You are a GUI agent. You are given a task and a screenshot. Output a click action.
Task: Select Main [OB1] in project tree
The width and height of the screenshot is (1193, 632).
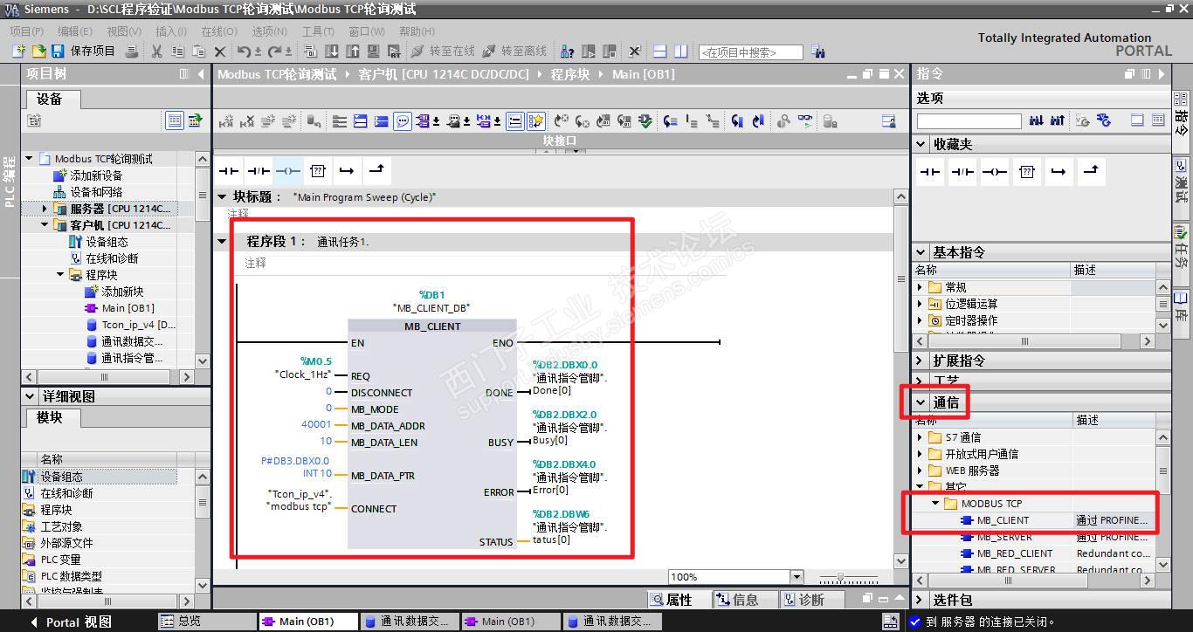128,308
